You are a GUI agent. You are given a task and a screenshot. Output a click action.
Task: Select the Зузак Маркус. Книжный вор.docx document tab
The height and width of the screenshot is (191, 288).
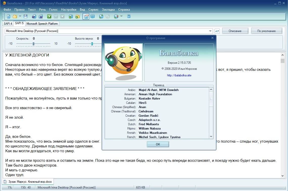click(x=28, y=182)
